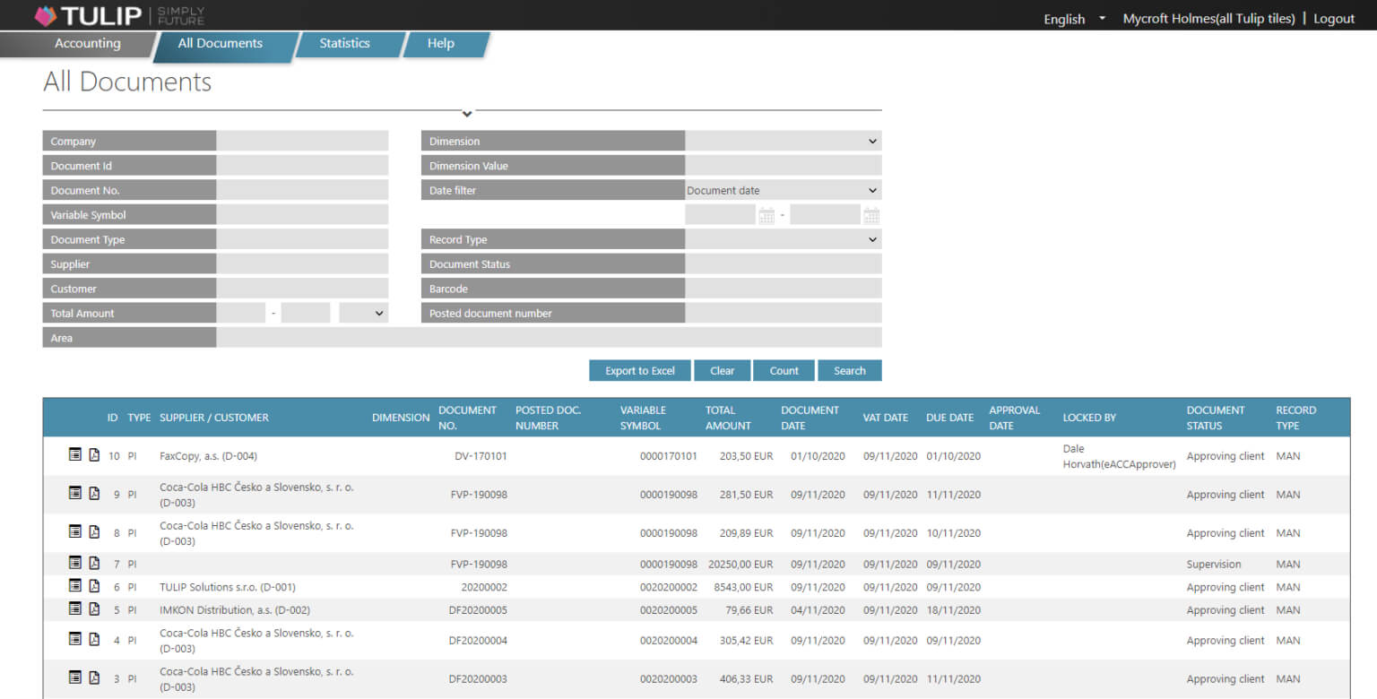Open PDF icon for FaxCopy document
The width and height of the screenshot is (1377, 699).
[x=94, y=454]
